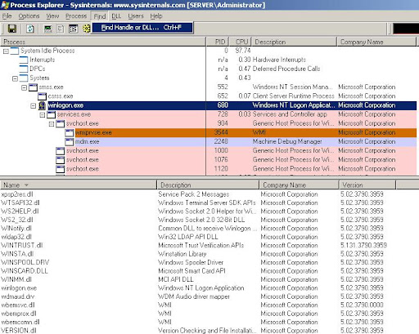Sort DLLs by Company Name column header
Viewport: 419px width, 334px height.
pyautogui.click(x=299, y=185)
